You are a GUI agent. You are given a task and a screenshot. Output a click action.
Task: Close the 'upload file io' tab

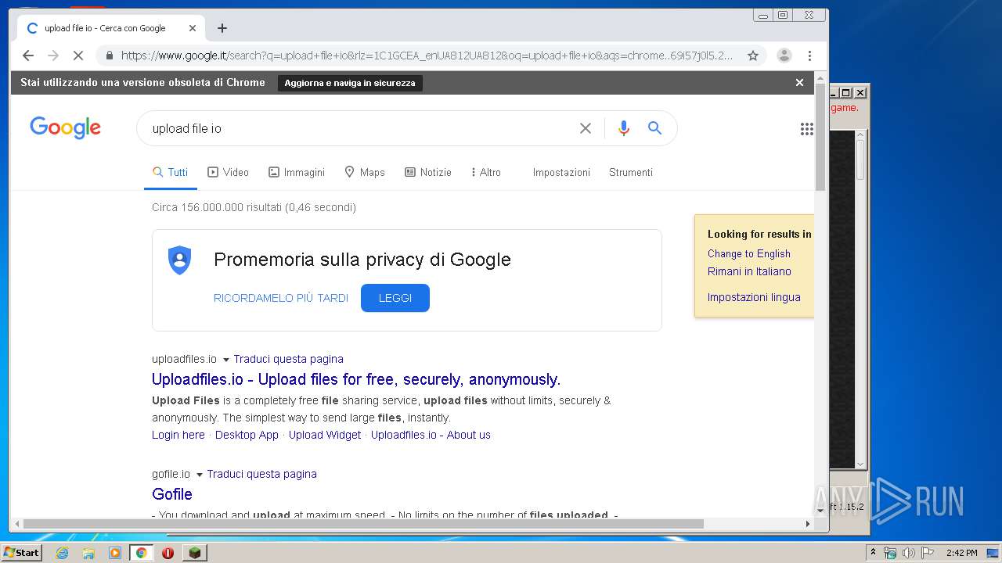pos(193,28)
